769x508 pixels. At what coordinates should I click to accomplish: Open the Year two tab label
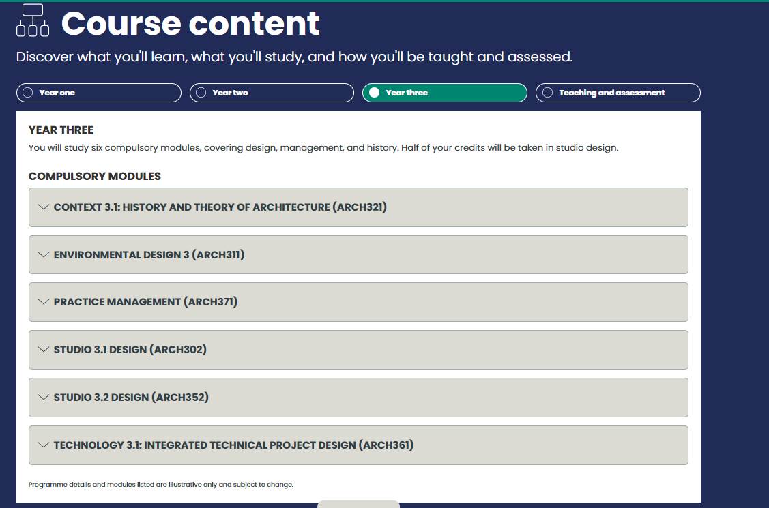[x=230, y=93]
